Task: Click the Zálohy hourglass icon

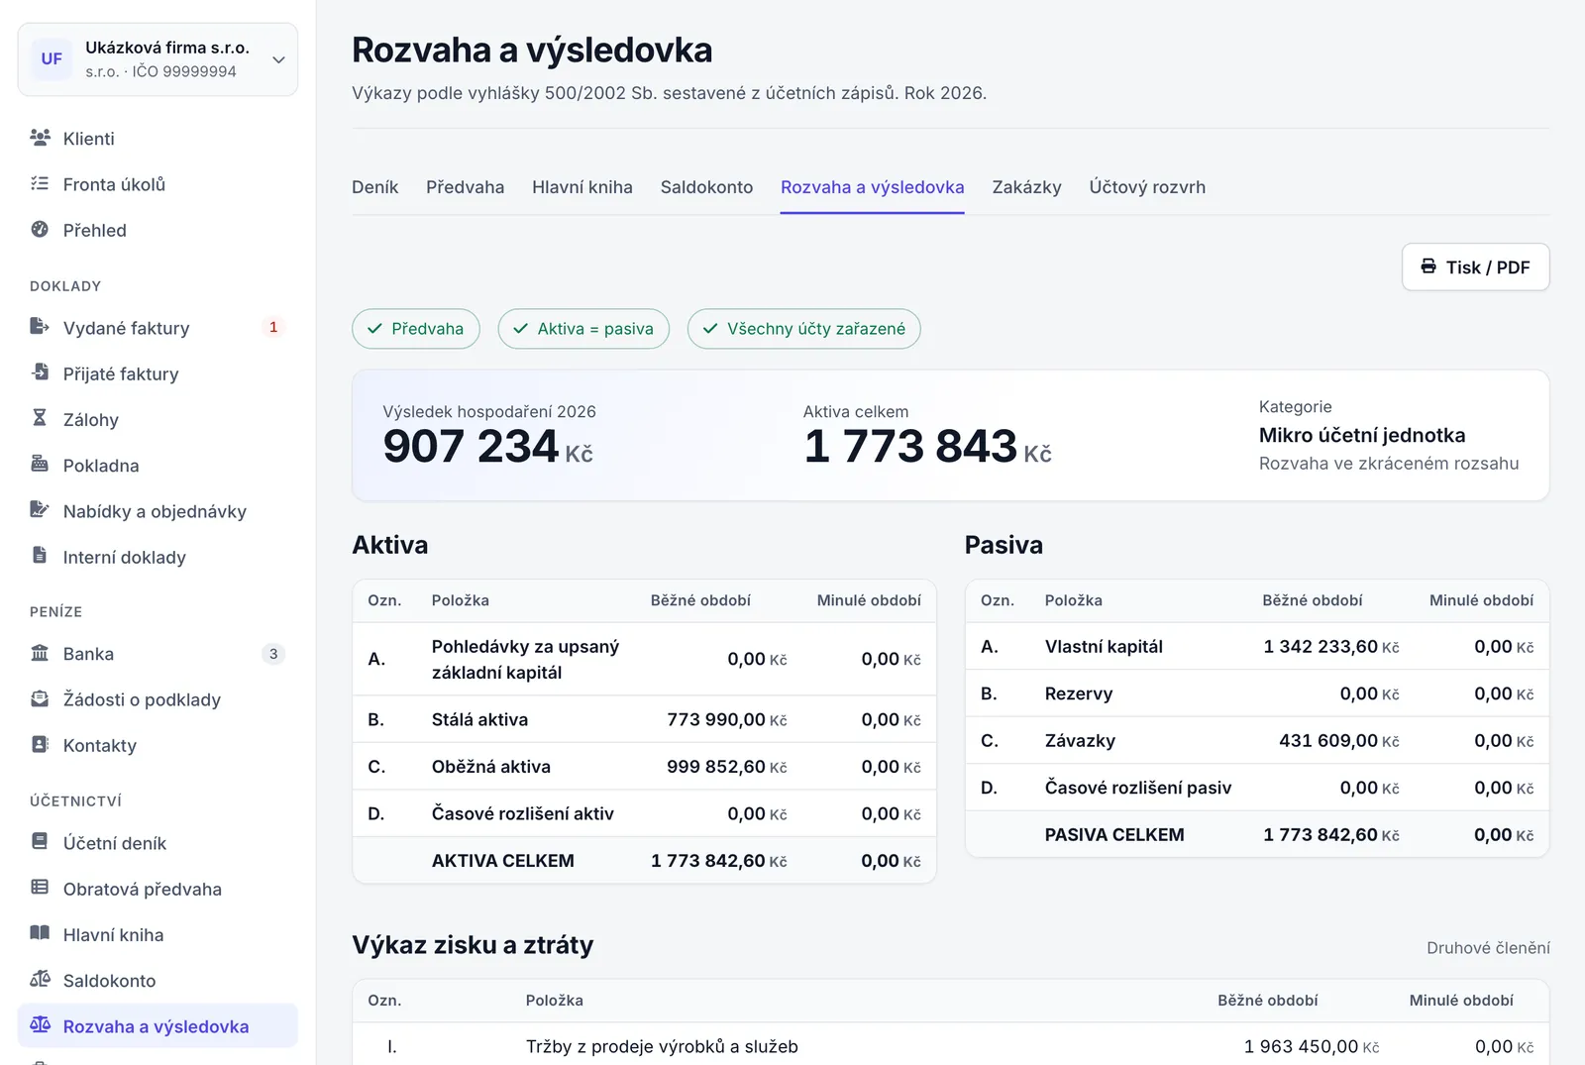Action: 40,418
